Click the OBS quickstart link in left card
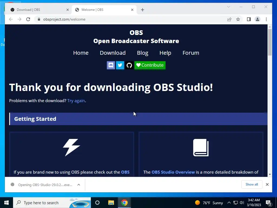This screenshot has width=277, height=208. pos(125,172)
